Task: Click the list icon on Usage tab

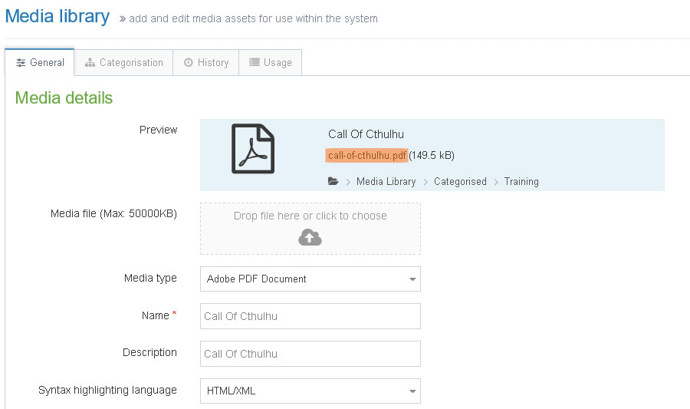Action: (254, 63)
